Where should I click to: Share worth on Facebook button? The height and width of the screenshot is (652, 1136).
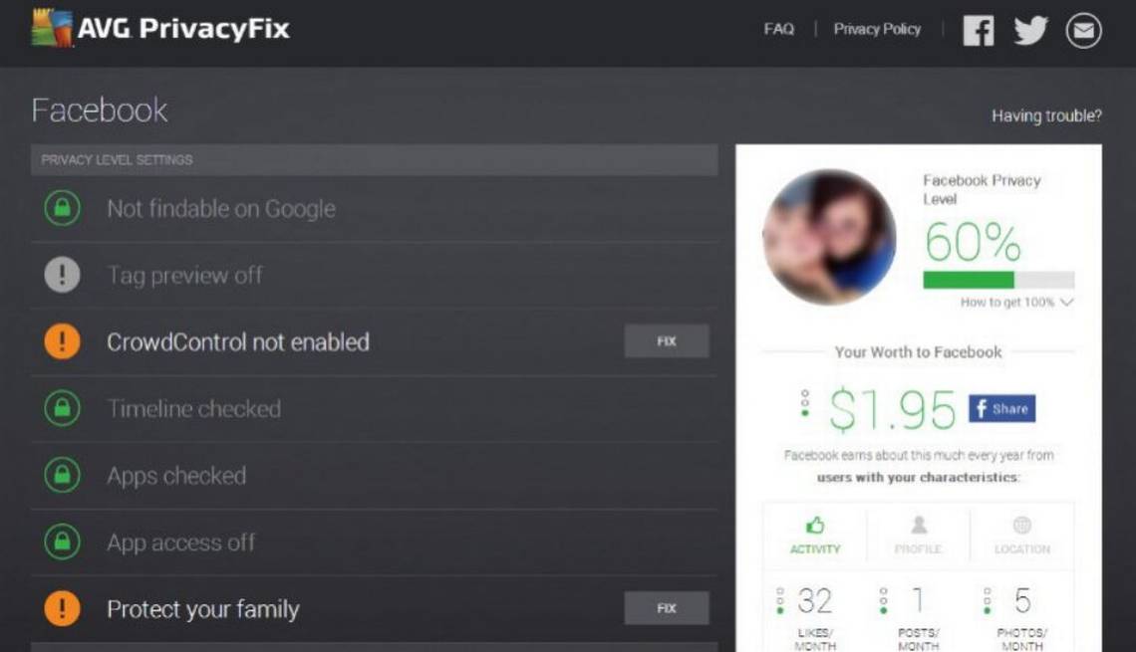1001,409
